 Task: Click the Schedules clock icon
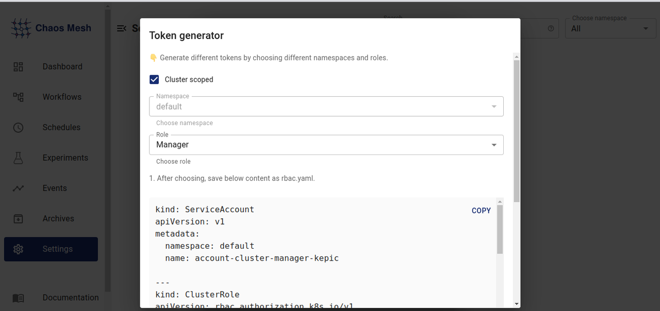(x=19, y=127)
